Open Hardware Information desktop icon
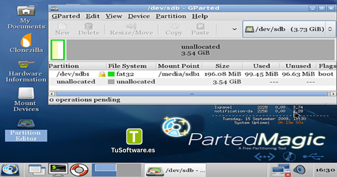The width and height of the screenshot is (337, 177). pyautogui.click(x=26, y=71)
